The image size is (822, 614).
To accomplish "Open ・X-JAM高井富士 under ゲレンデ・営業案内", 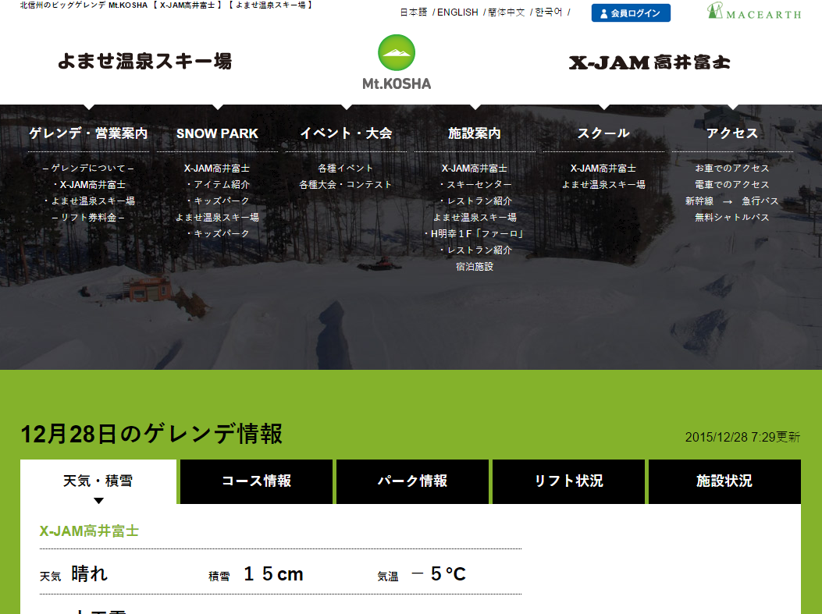I will (88, 184).
